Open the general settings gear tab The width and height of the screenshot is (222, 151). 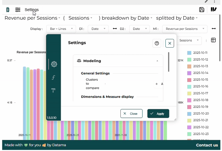[x=54, y=64]
